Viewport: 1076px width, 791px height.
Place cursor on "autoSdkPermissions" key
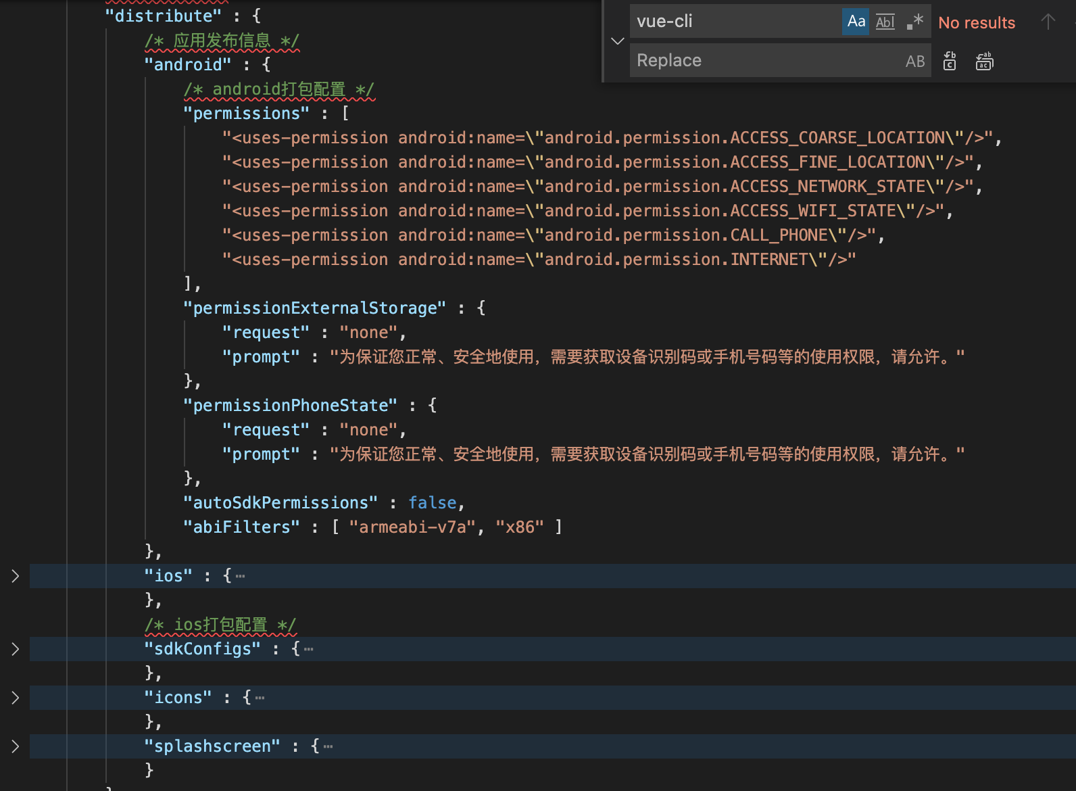[x=280, y=503]
